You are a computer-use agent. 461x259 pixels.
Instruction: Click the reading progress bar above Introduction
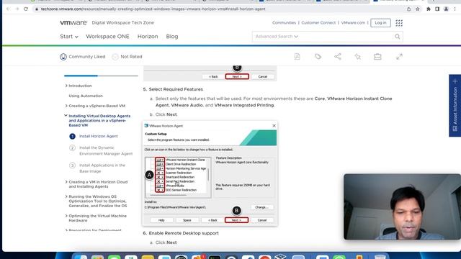pyautogui.click(x=101, y=76)
